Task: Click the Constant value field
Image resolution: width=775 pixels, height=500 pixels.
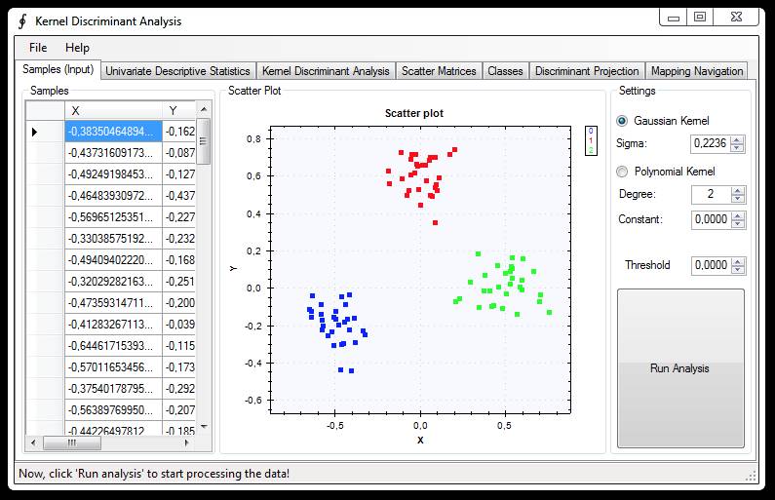Action: pyautogui.click(x=711, y=219)
